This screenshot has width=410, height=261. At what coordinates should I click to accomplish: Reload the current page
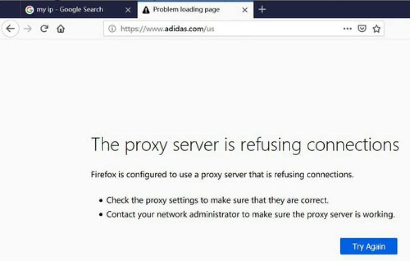coord(44,28)
